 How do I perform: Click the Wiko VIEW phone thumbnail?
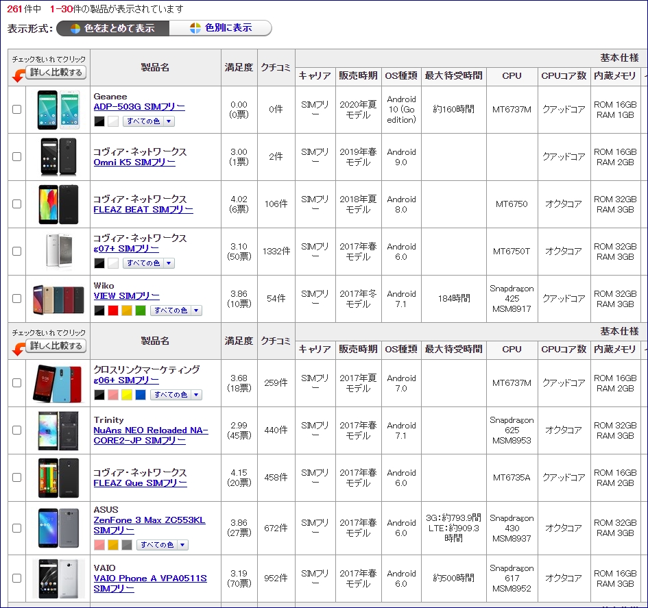coord(58,299)
